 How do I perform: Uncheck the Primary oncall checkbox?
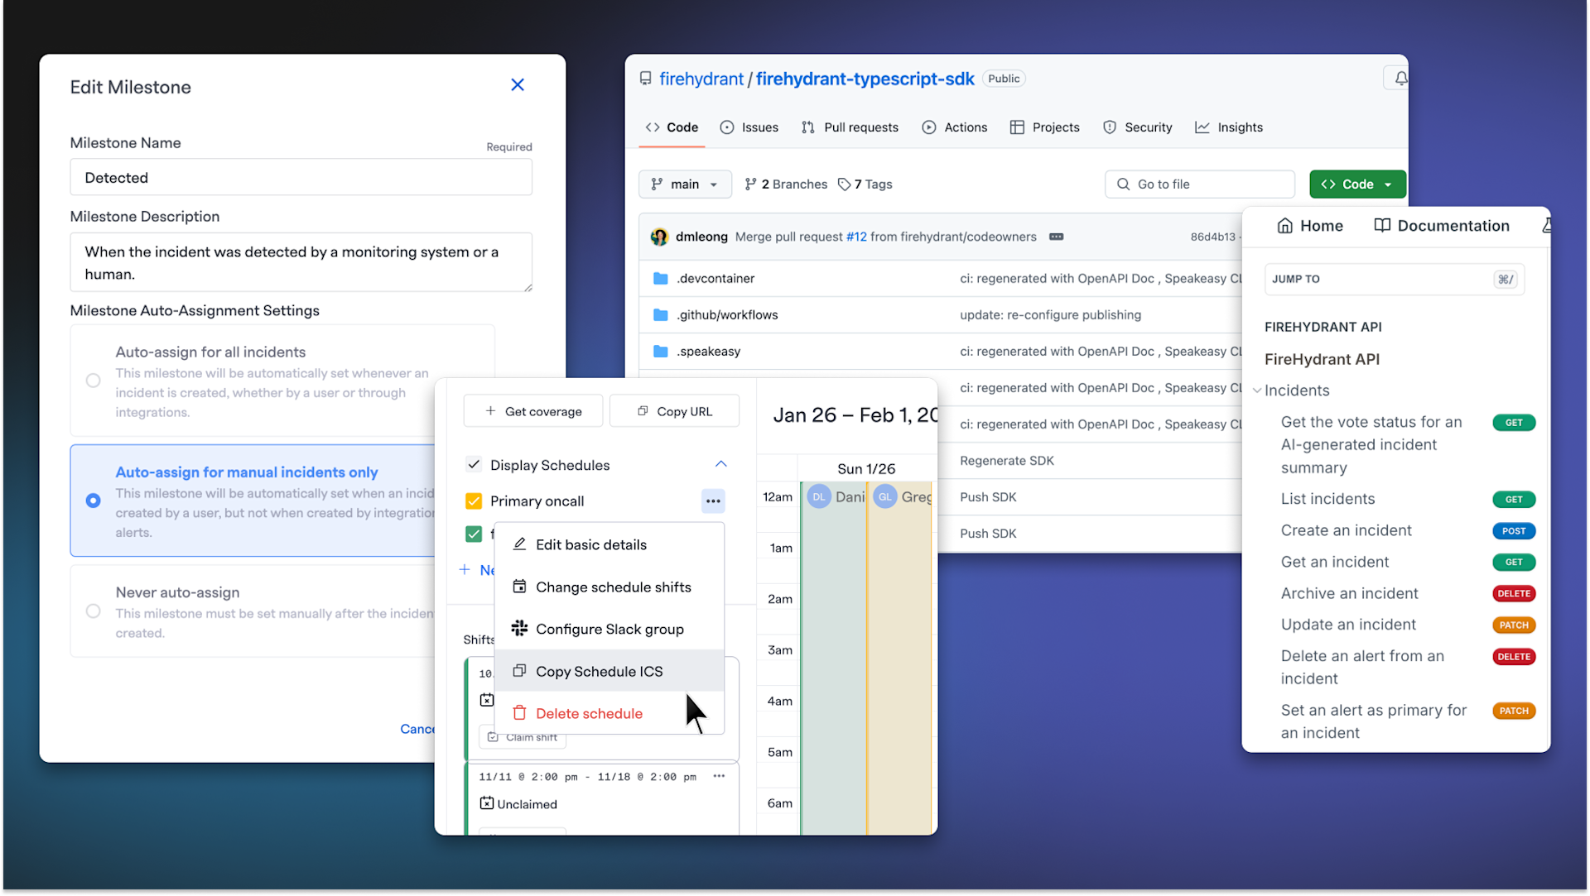[x=474, y=501]
